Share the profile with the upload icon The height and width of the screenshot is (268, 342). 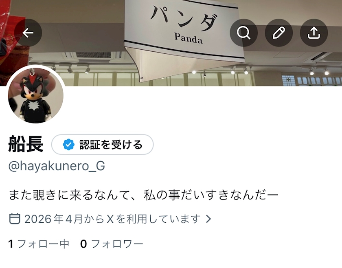313,33
